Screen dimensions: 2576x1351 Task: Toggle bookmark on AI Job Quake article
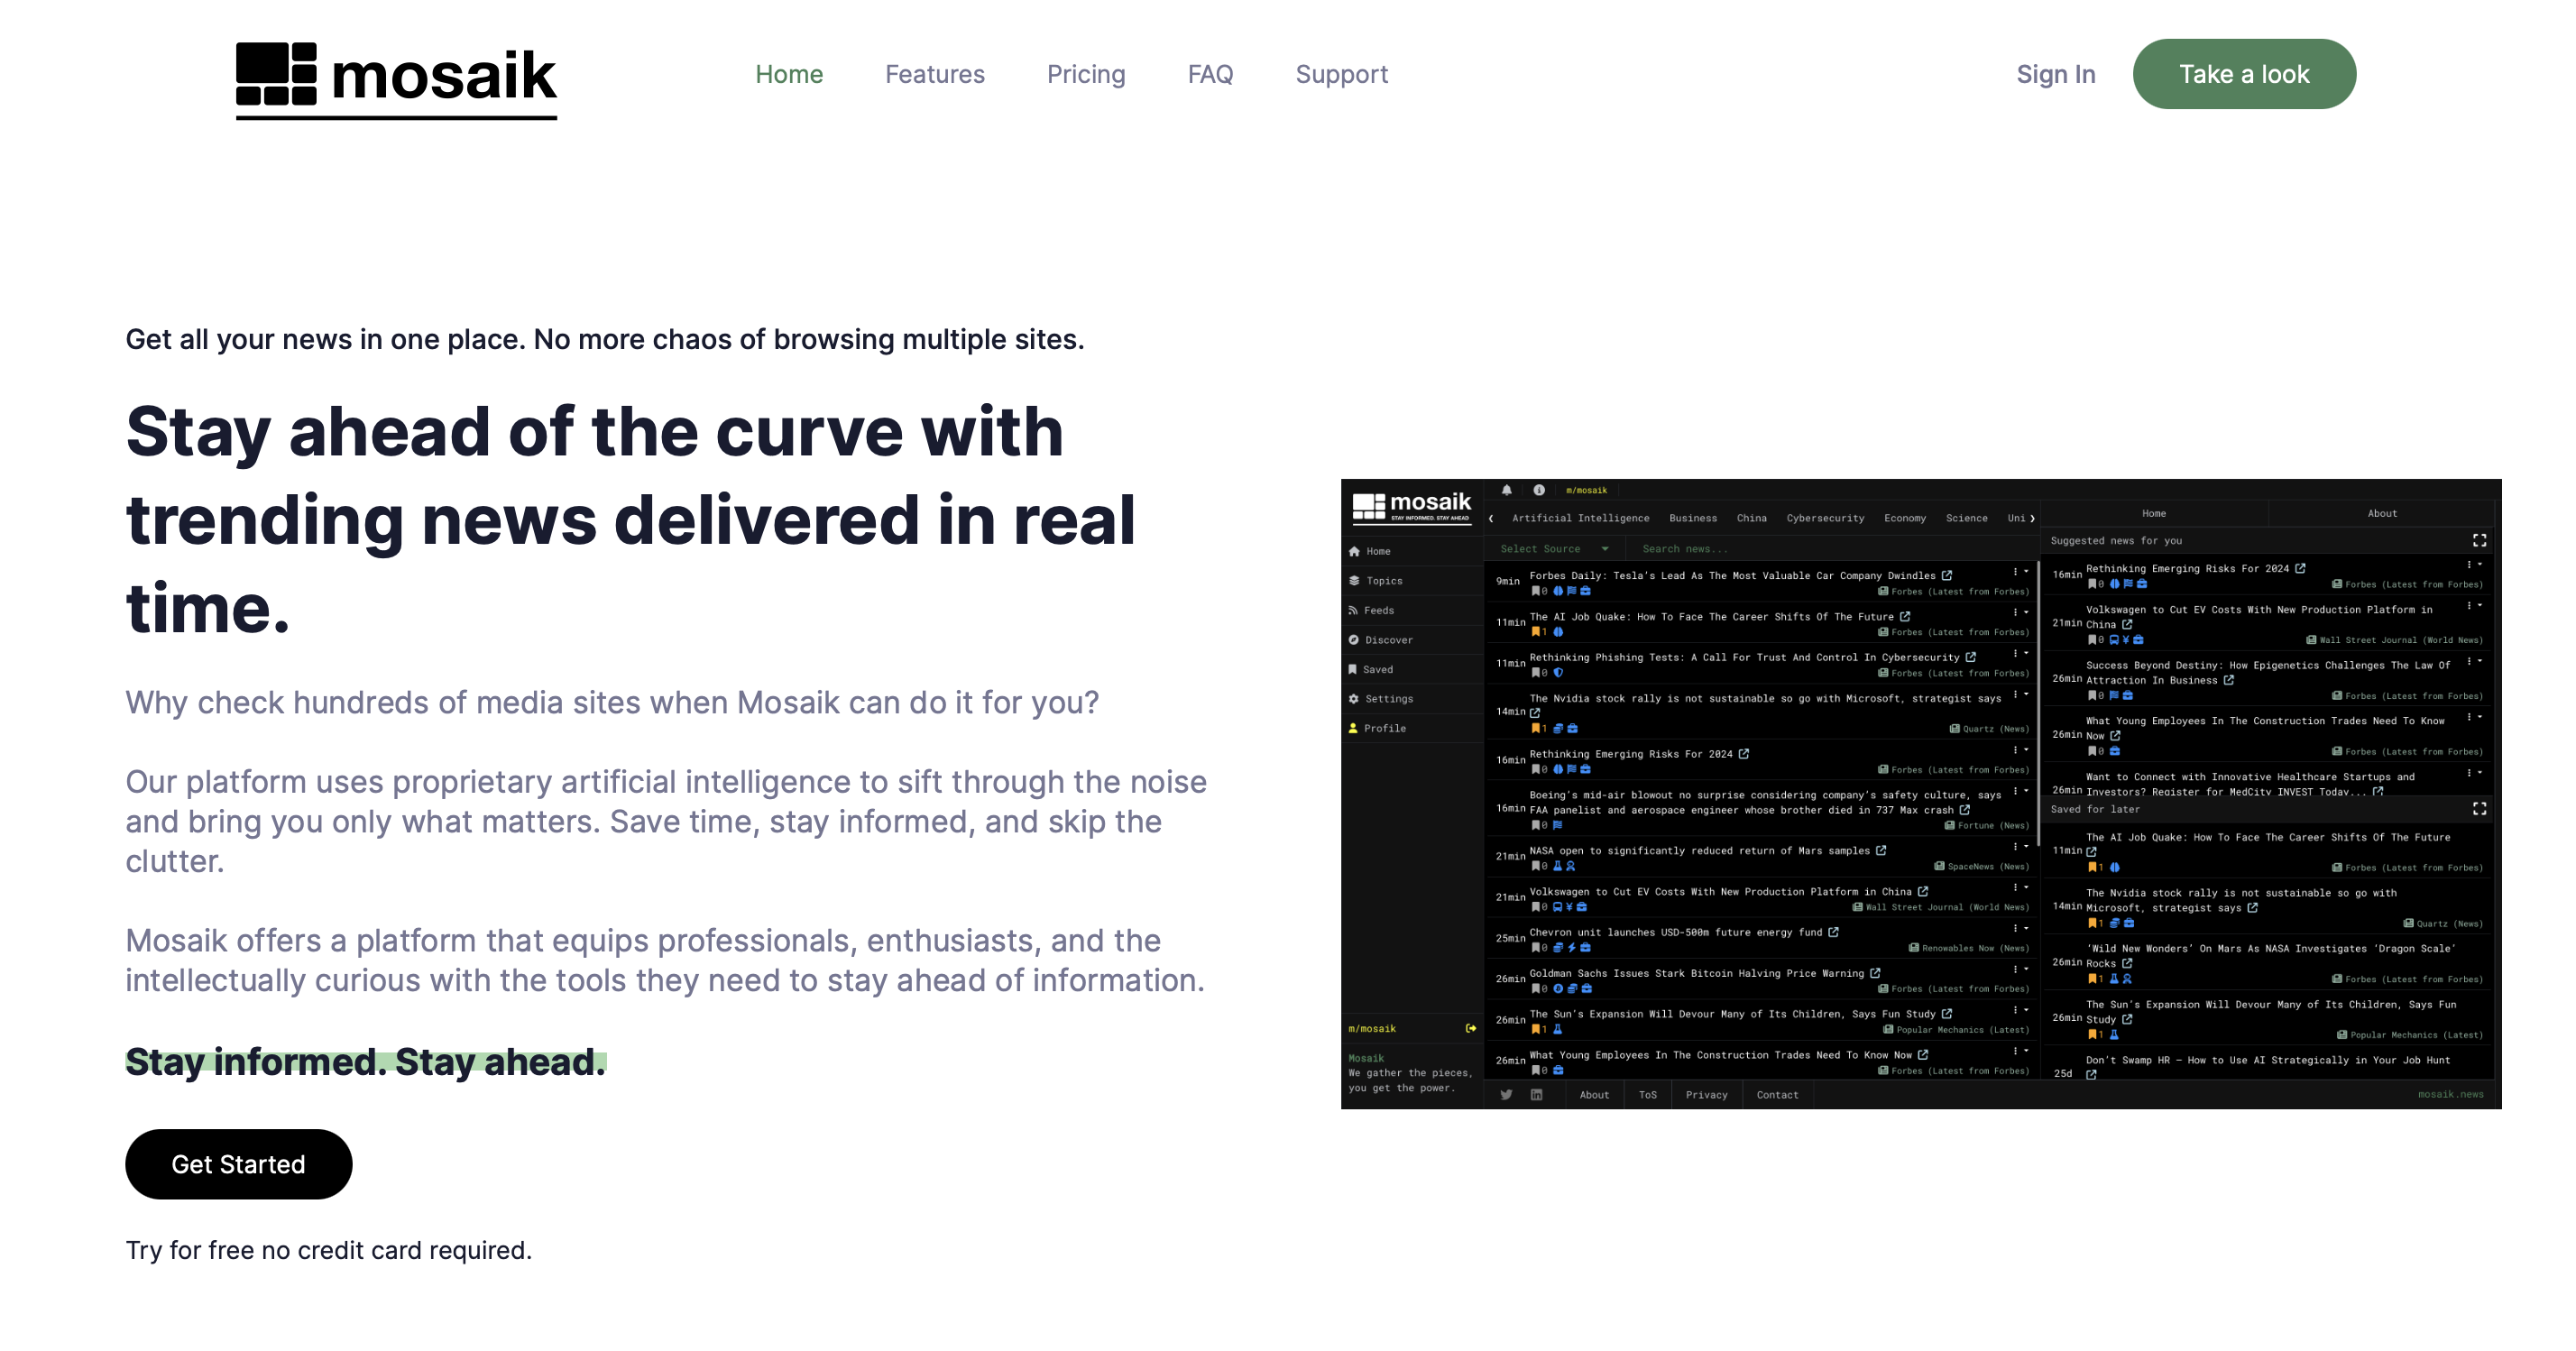click(1536, 632)
